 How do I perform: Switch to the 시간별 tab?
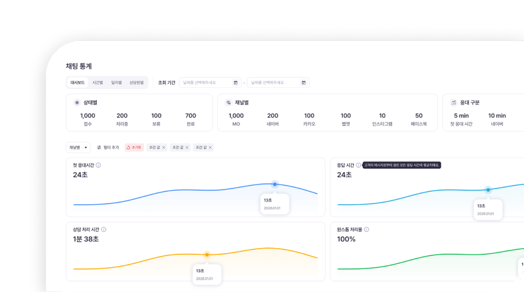(98, 83)
